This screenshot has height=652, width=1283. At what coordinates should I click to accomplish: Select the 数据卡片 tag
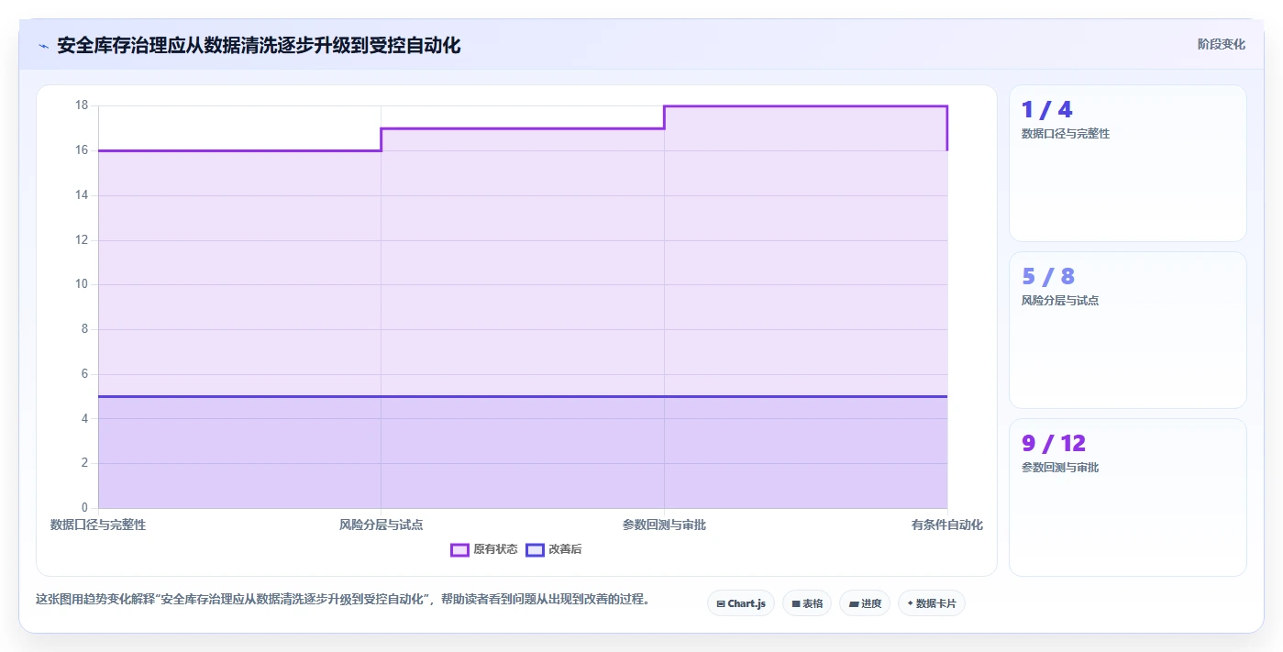(x=932, y=603)
